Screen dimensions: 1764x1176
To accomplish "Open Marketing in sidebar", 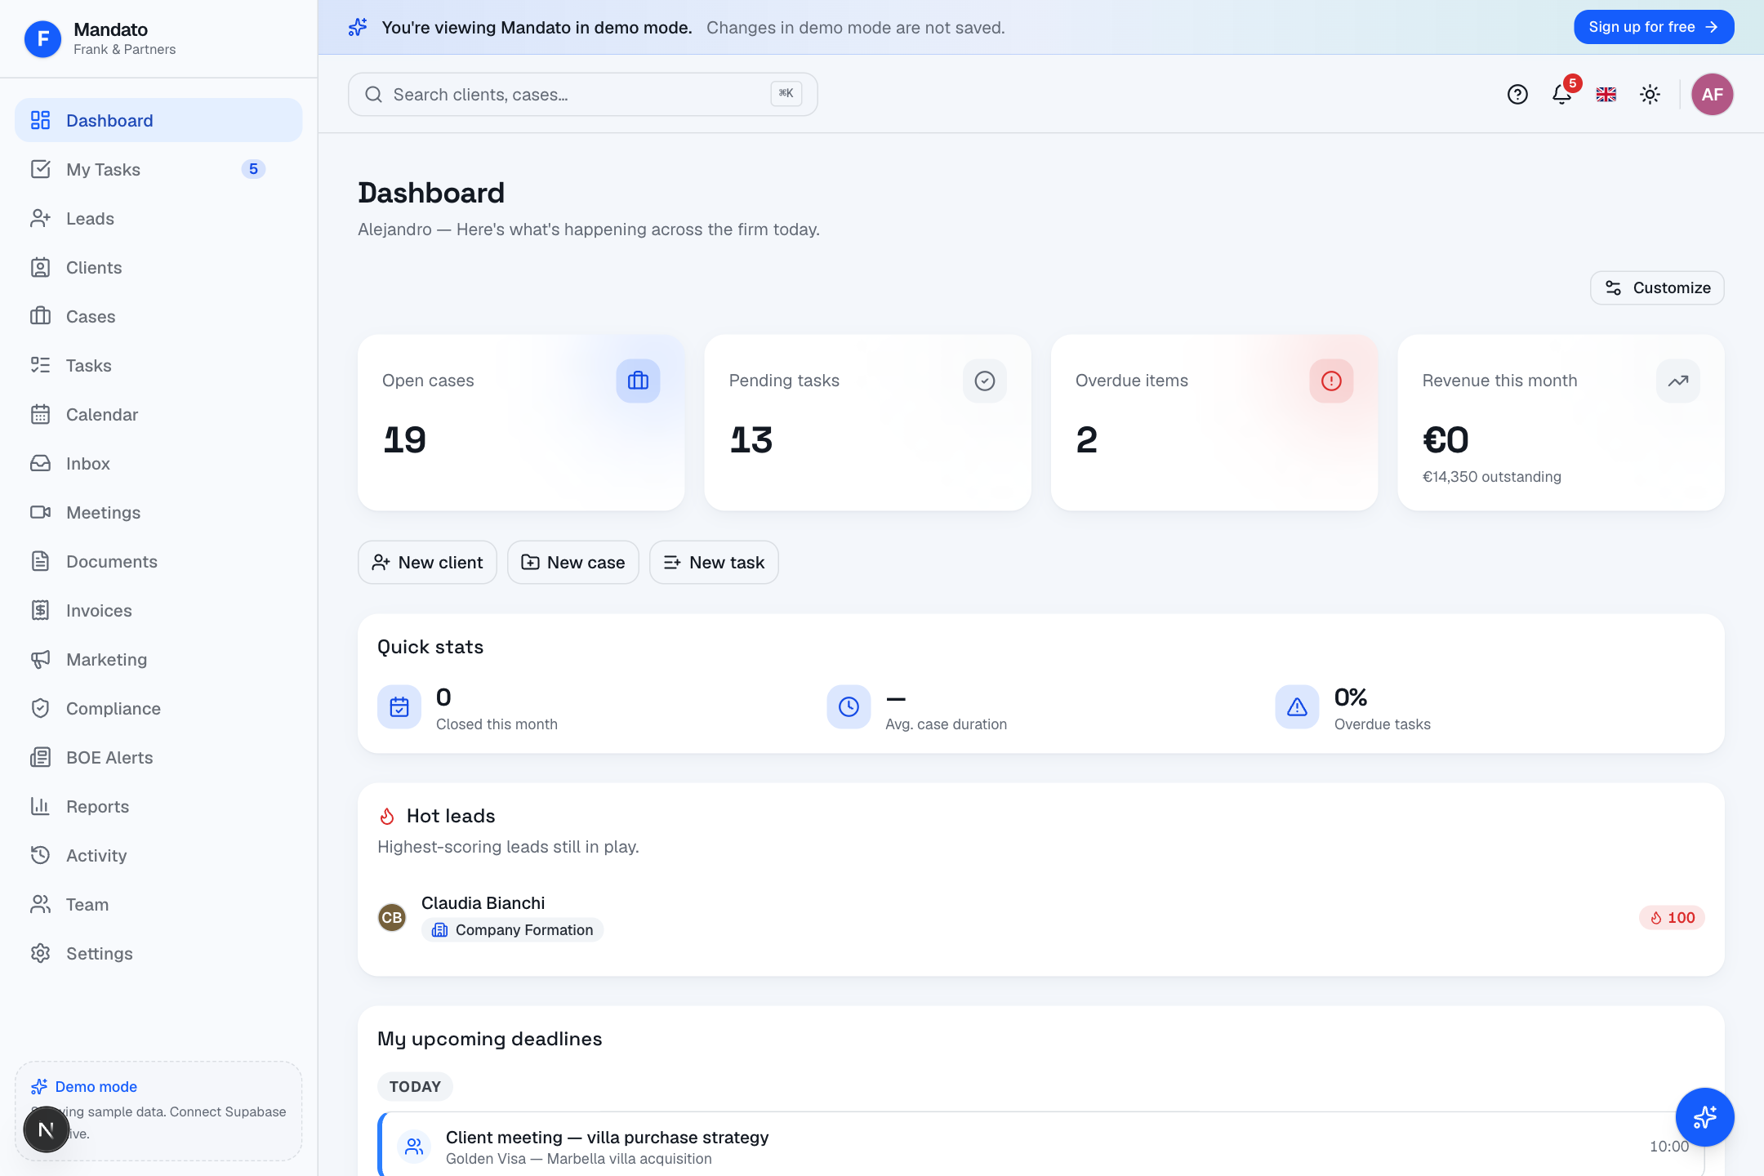I will click(158, 659).
